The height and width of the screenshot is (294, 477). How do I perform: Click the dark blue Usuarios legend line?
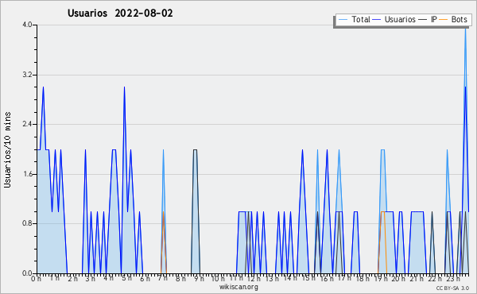[377, 20]
